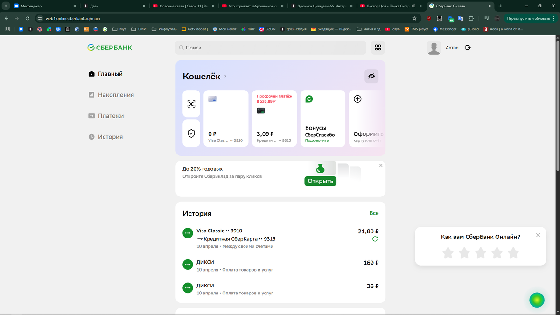560x315 pixels.
Task: Hide wallet balances with the eye icon
Action: pyautogui.click(x=371, y=76)
